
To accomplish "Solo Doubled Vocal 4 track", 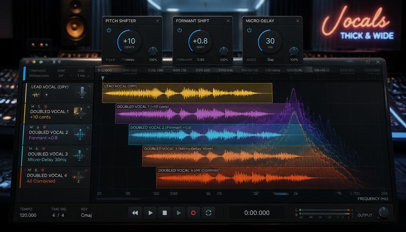I will [x=36, y=170].
